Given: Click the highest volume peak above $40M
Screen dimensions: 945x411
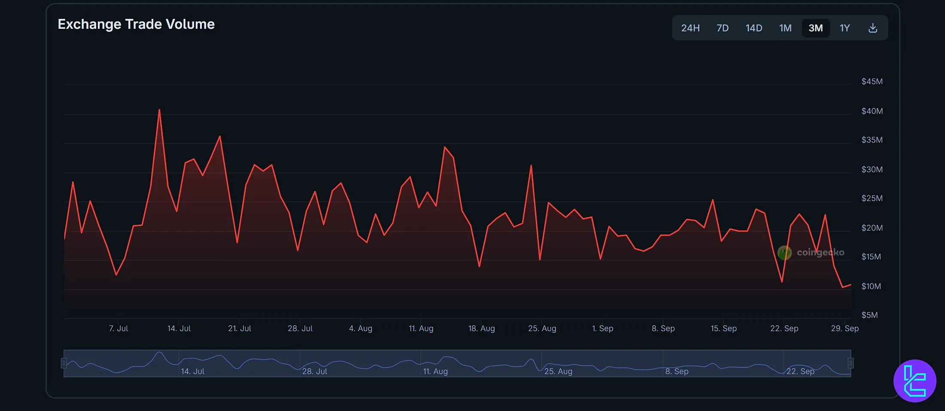Looking at the screenshot, I should click(159, 110).
